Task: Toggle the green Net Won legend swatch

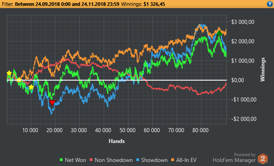Action: [61, 160]
